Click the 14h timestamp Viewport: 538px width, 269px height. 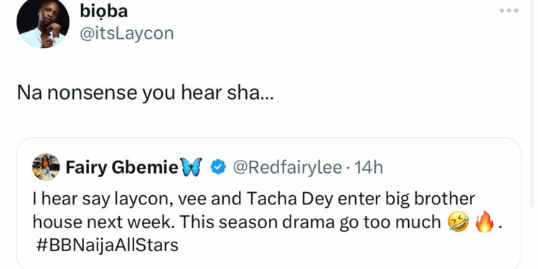click(x=368, y=167)
